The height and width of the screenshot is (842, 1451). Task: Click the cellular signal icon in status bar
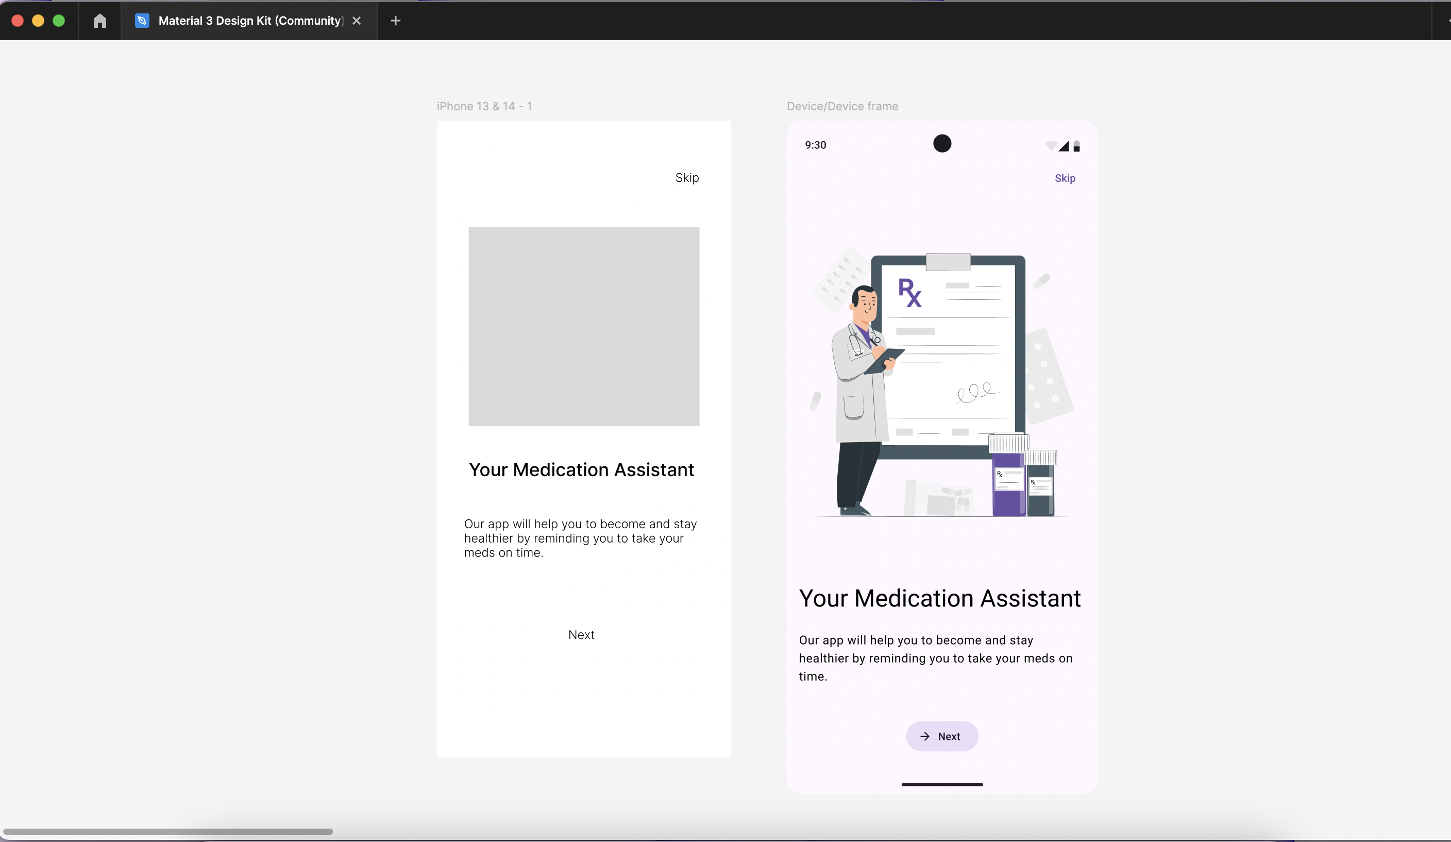(1064, 146)
